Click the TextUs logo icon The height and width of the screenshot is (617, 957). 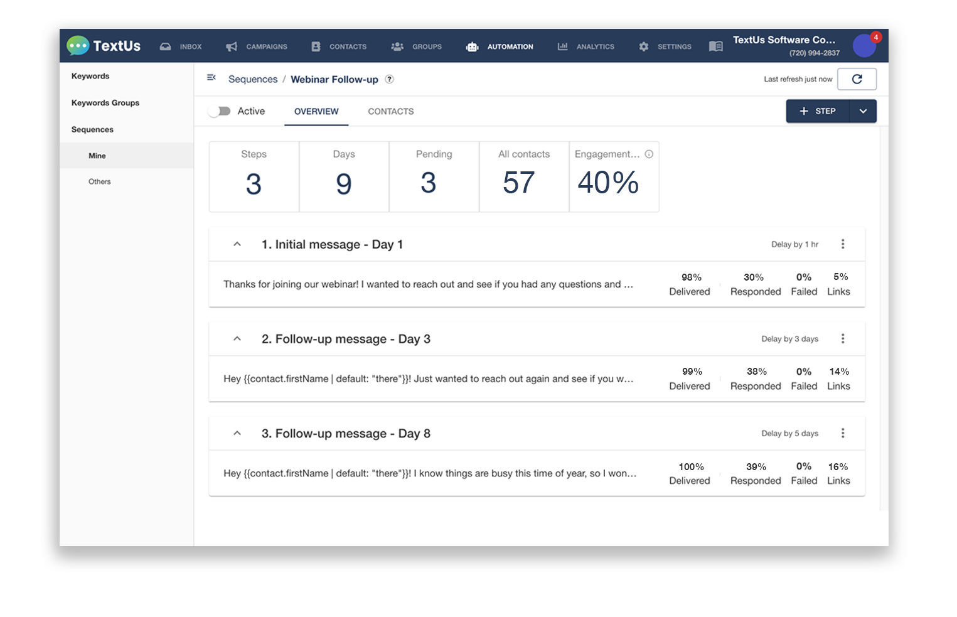pyautogui.click(x=78, y=46)
